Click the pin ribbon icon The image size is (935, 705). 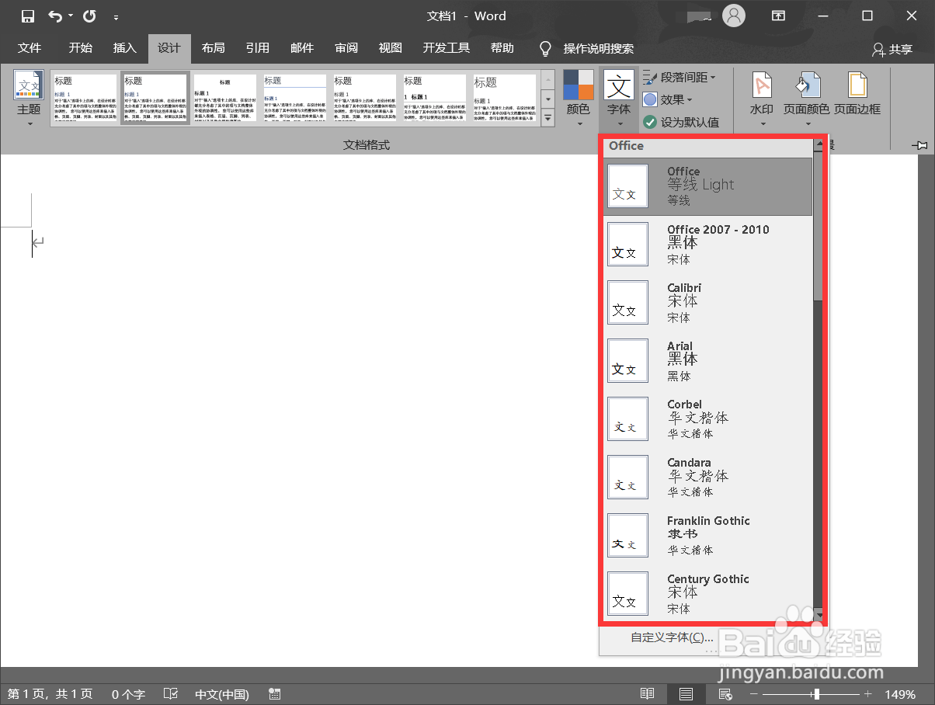921,145
